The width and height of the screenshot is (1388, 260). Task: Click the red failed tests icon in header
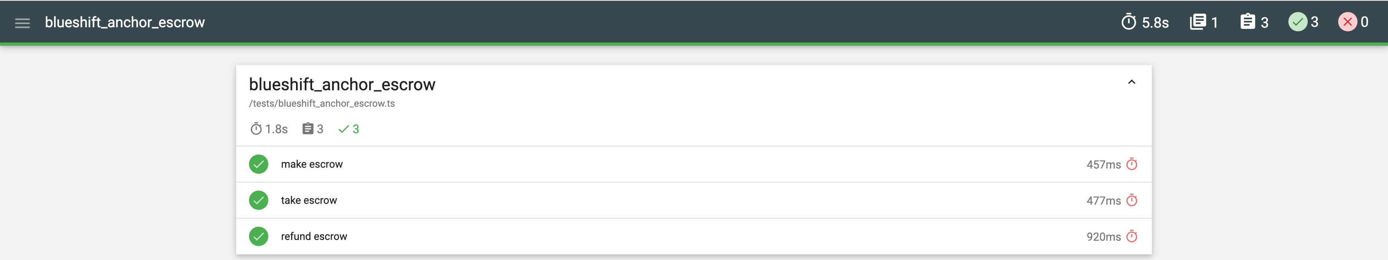[x=1347, y=22]
